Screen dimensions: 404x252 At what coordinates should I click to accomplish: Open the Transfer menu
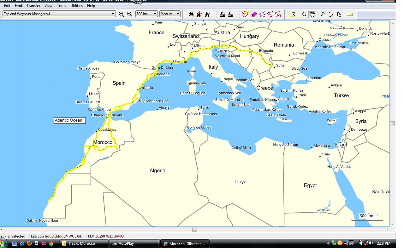point(33,6)
